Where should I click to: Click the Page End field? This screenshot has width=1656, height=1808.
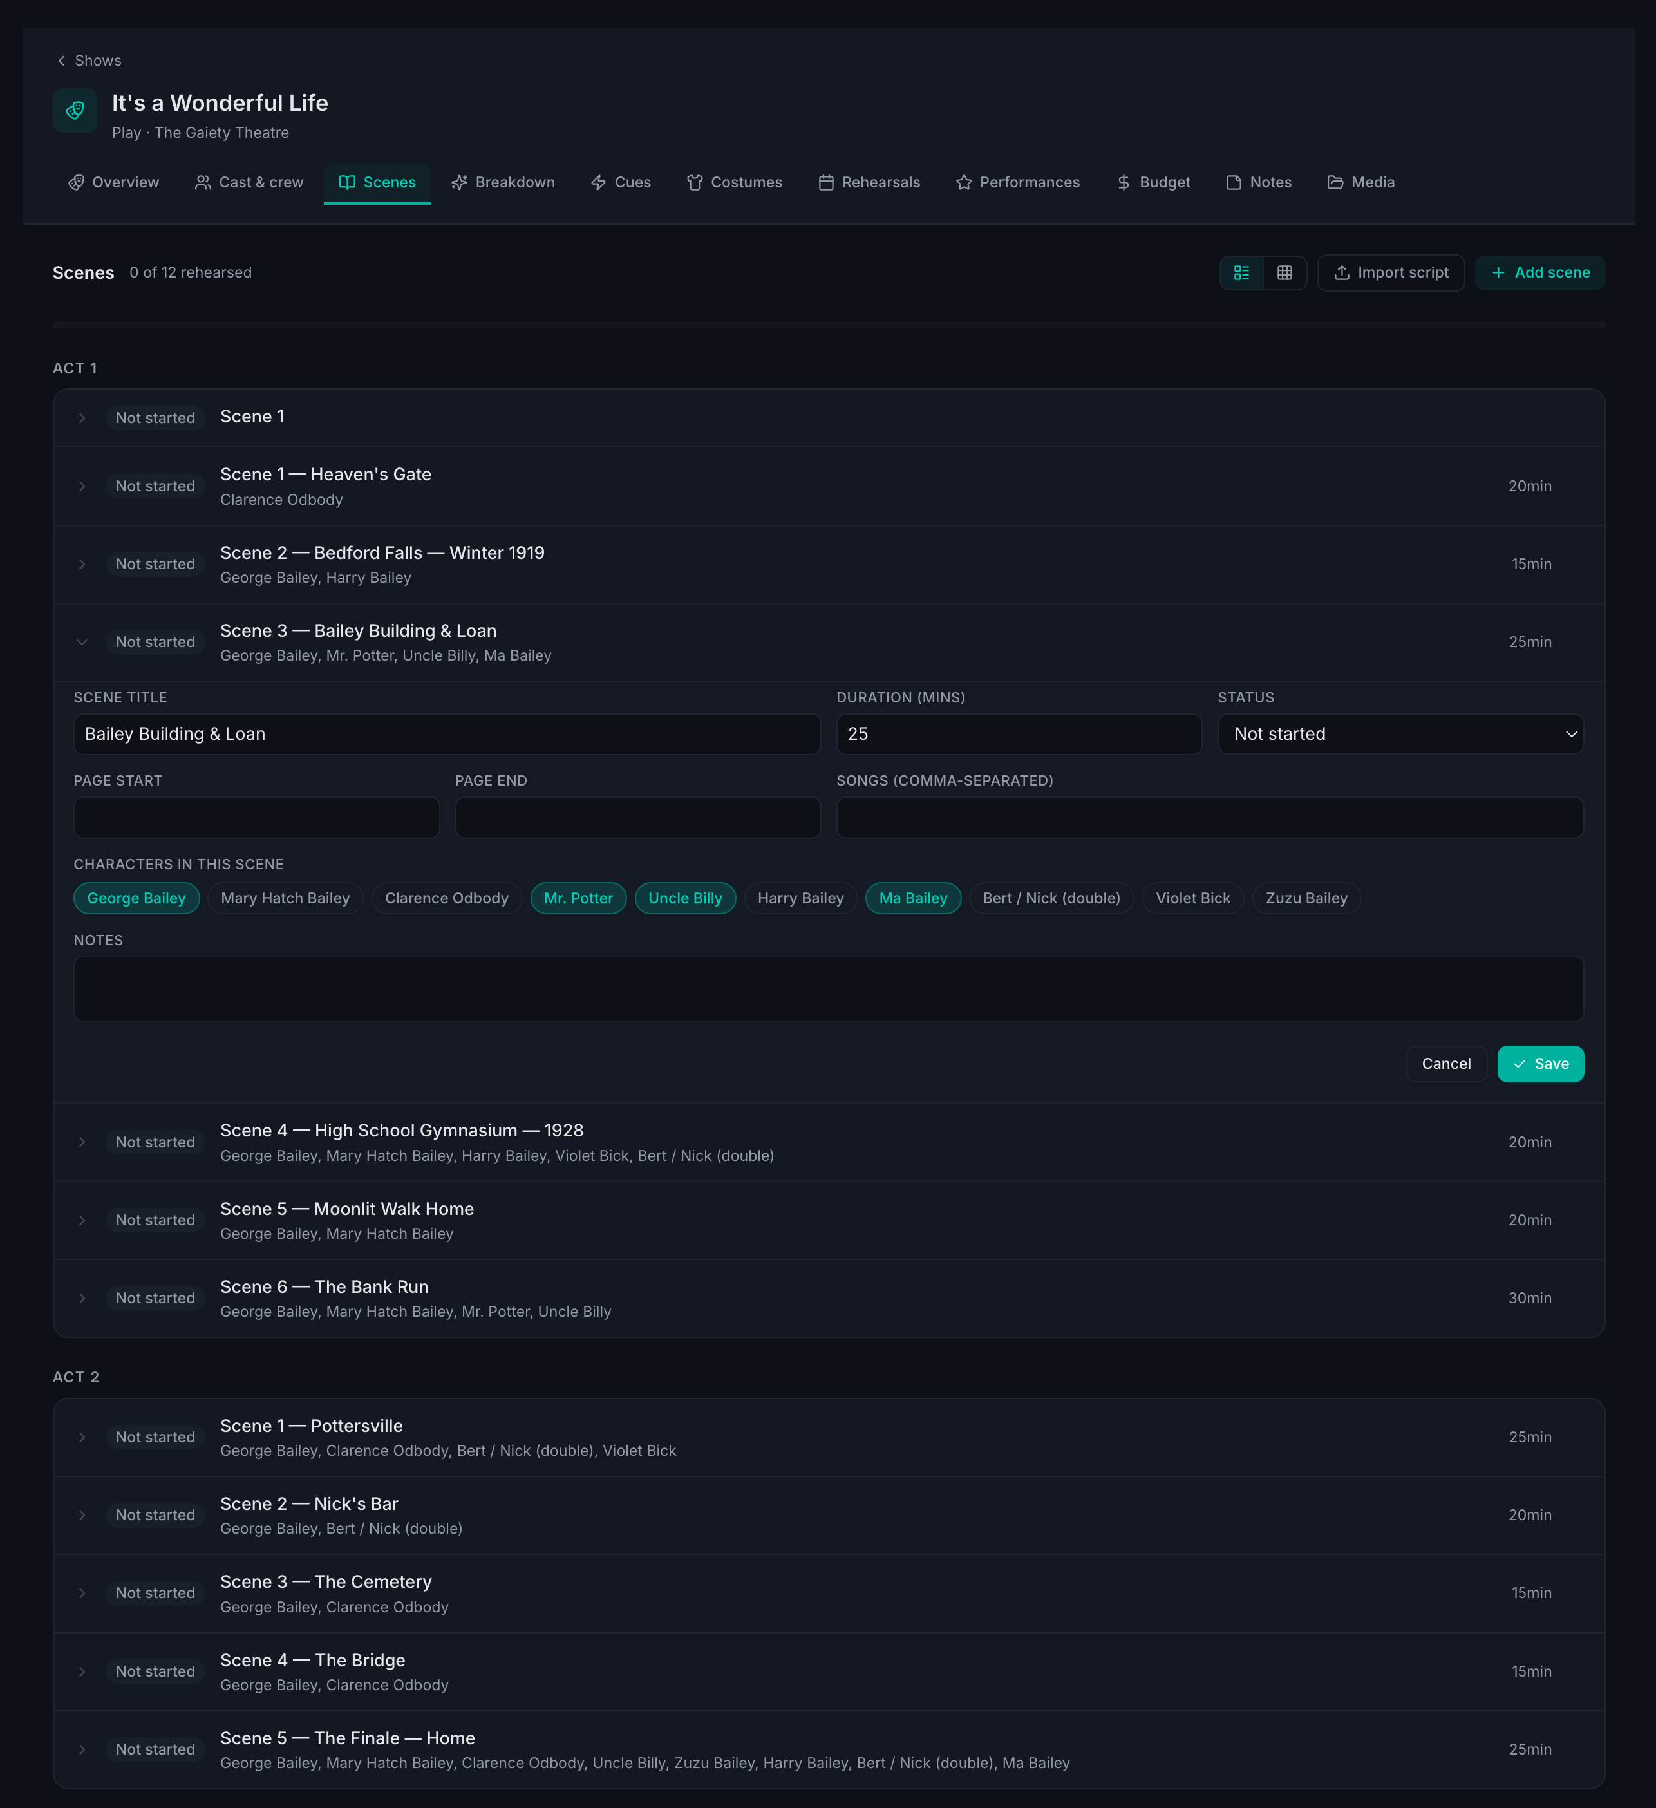(x=637, y=817)
